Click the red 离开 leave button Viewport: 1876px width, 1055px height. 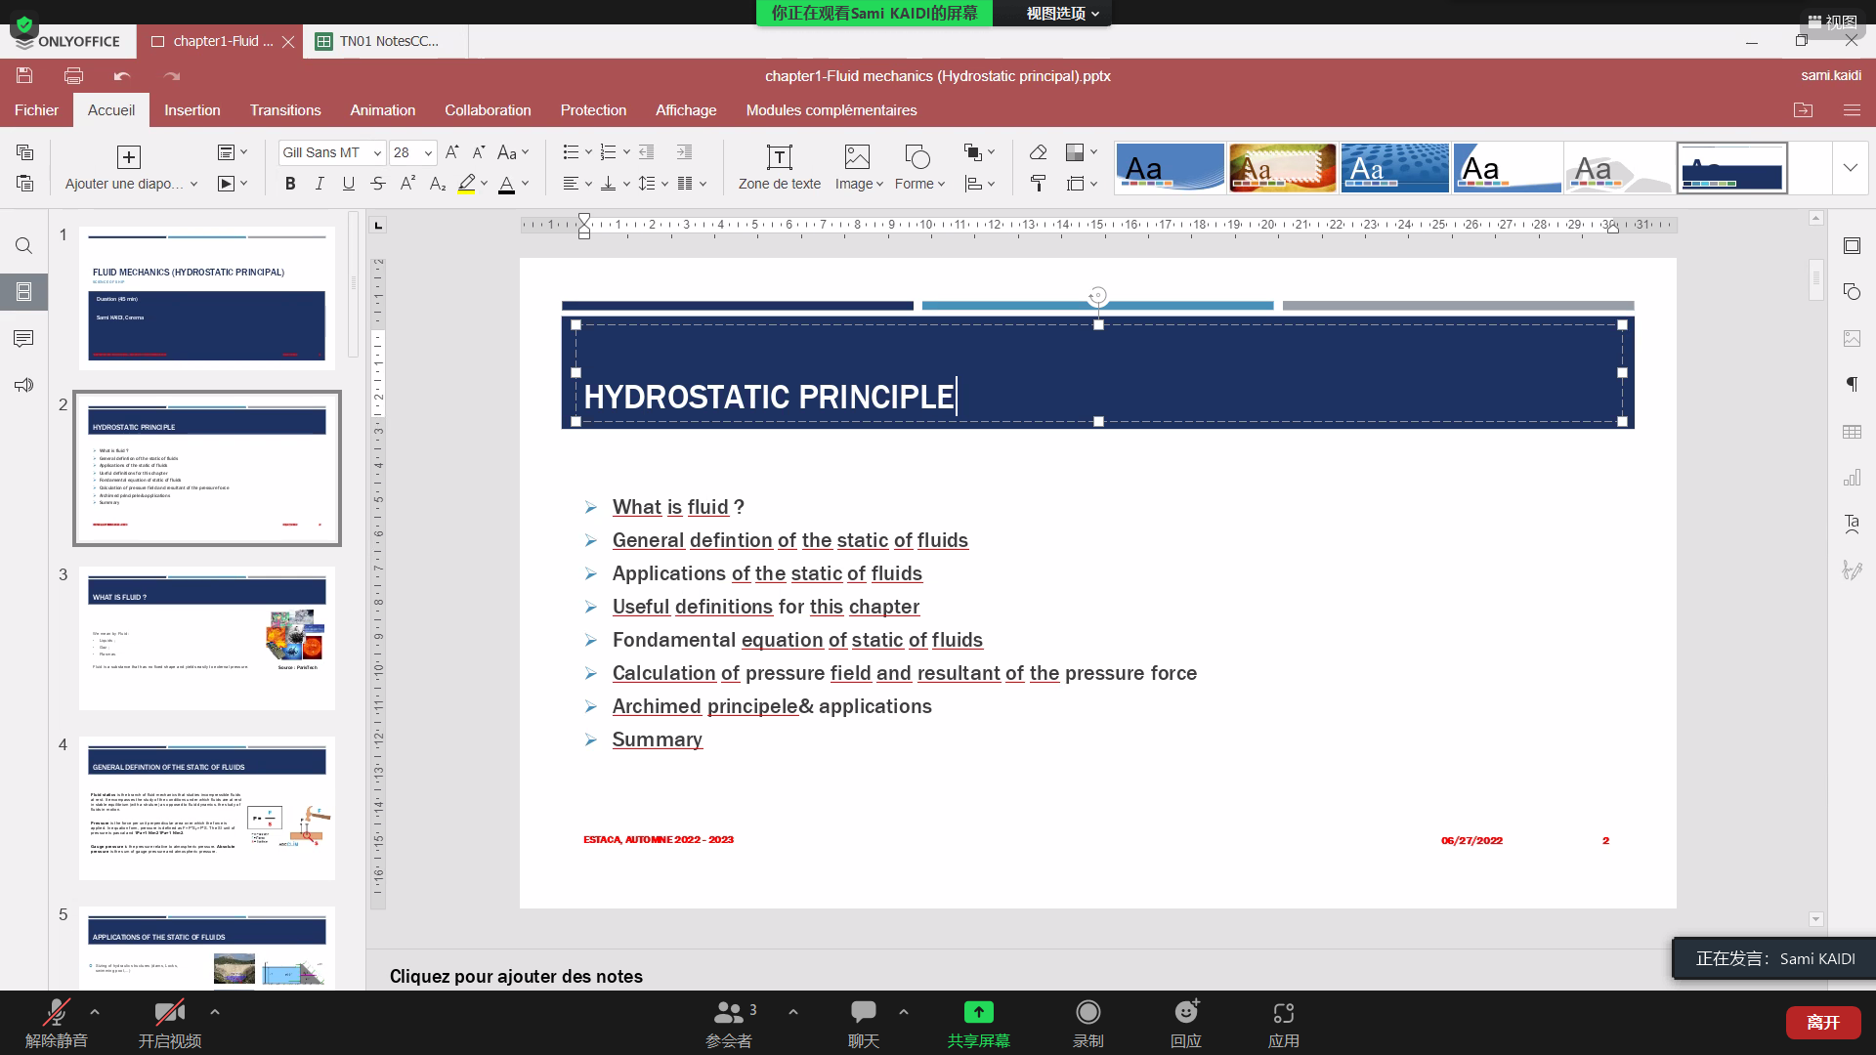click(1822, 1022)
